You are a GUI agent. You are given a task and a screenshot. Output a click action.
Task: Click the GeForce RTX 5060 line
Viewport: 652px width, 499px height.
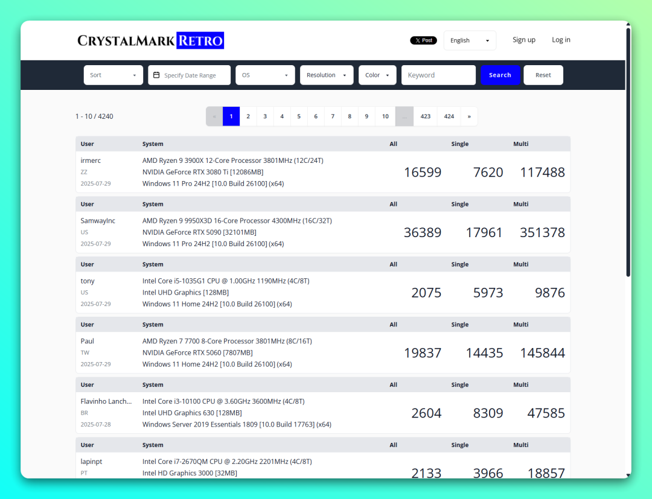[197, 353]
